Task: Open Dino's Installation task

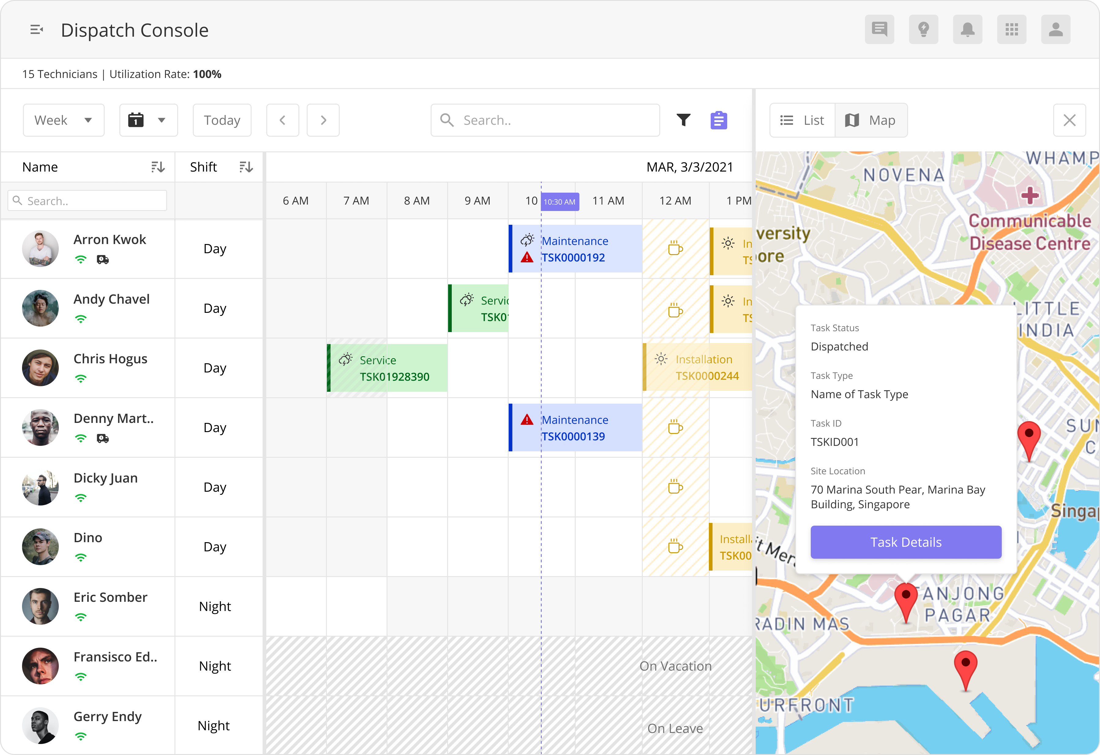Action: [x=731, y=547]
